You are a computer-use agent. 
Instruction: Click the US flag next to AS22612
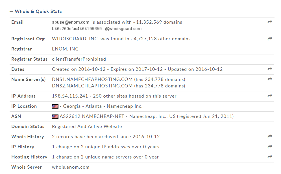(55, 117)
